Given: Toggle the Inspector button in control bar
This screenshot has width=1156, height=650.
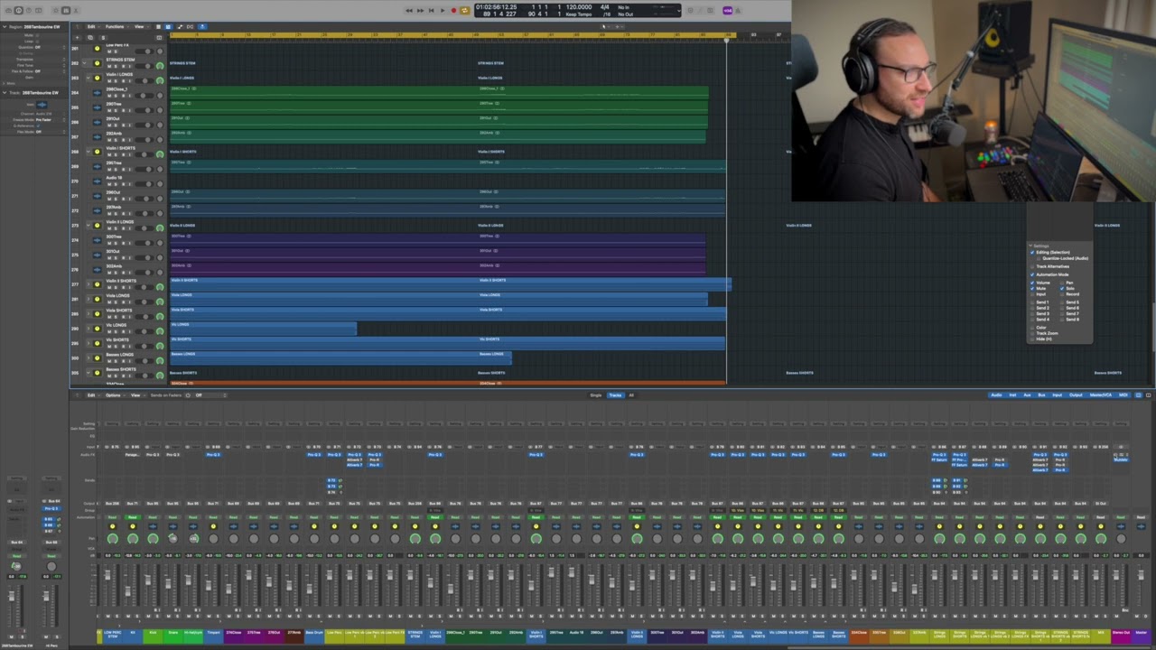Looking at the screenshot, I should click(19, 11).
